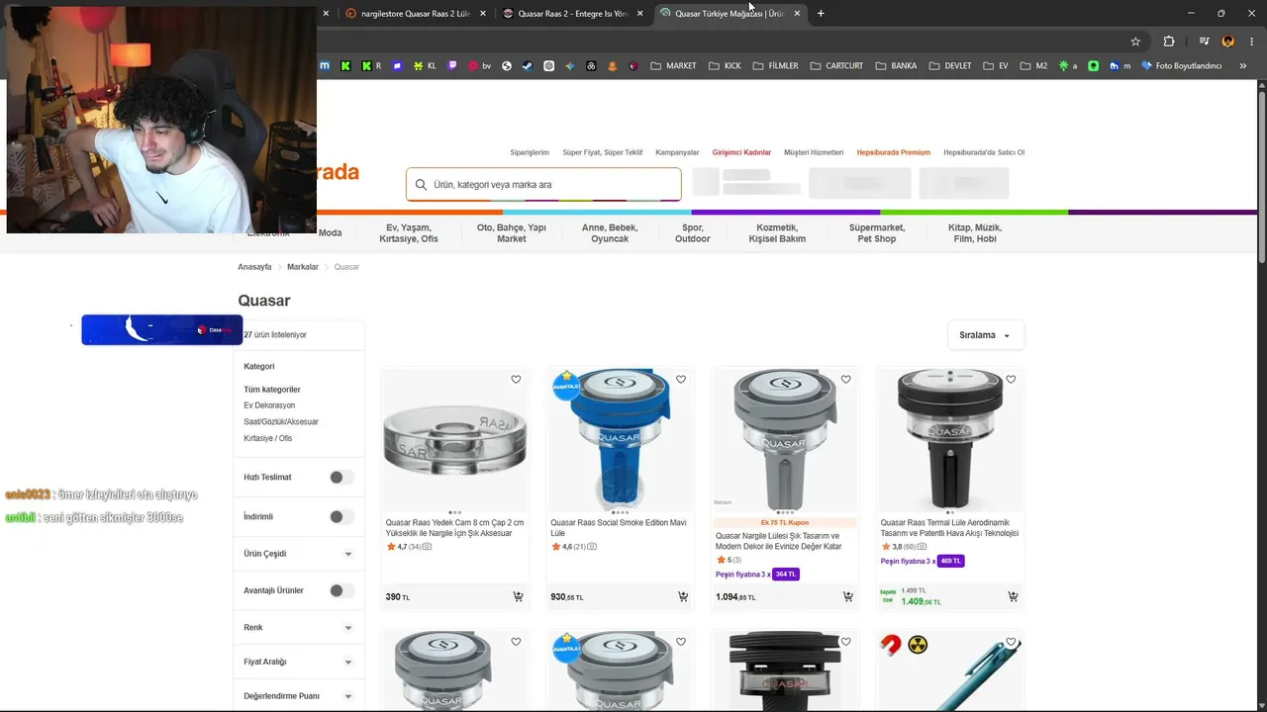This screenshot has width=1267, height=712.
Task: Open Süper Fiyat, Süper Teklif link
Action: pyautogui.click(x=603, y=152)
